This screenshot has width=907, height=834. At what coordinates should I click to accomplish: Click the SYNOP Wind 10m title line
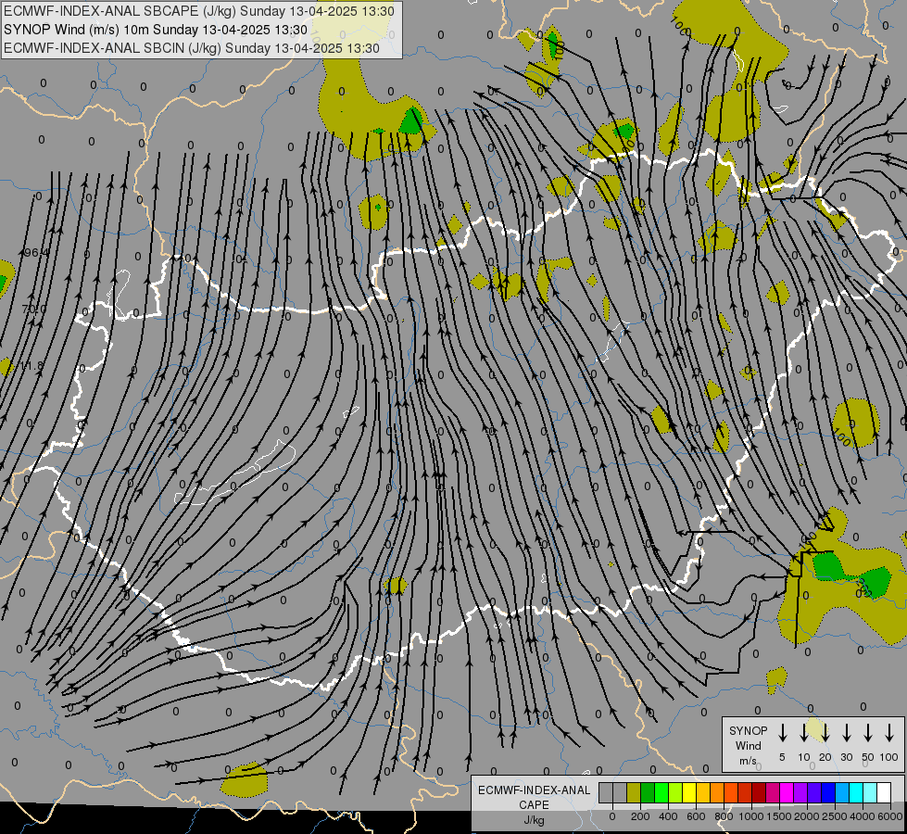156,30
